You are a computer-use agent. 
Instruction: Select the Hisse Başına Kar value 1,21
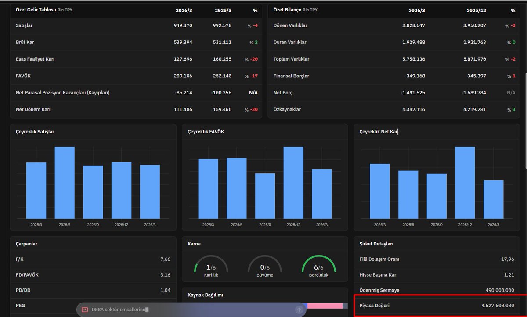(509, 275)
